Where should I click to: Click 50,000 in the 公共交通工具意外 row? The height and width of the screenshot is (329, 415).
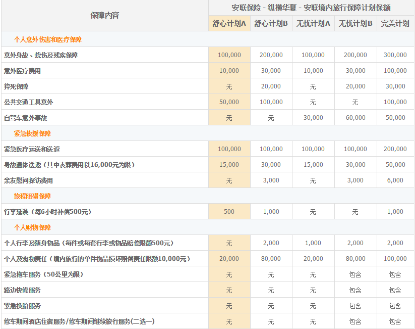pyautogui.click(x=229, y=102)
